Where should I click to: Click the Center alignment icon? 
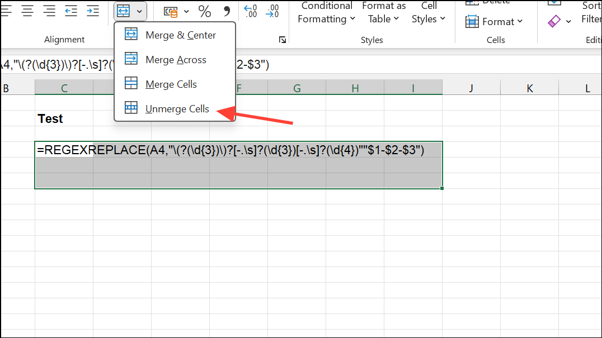[x=27, y=10]
